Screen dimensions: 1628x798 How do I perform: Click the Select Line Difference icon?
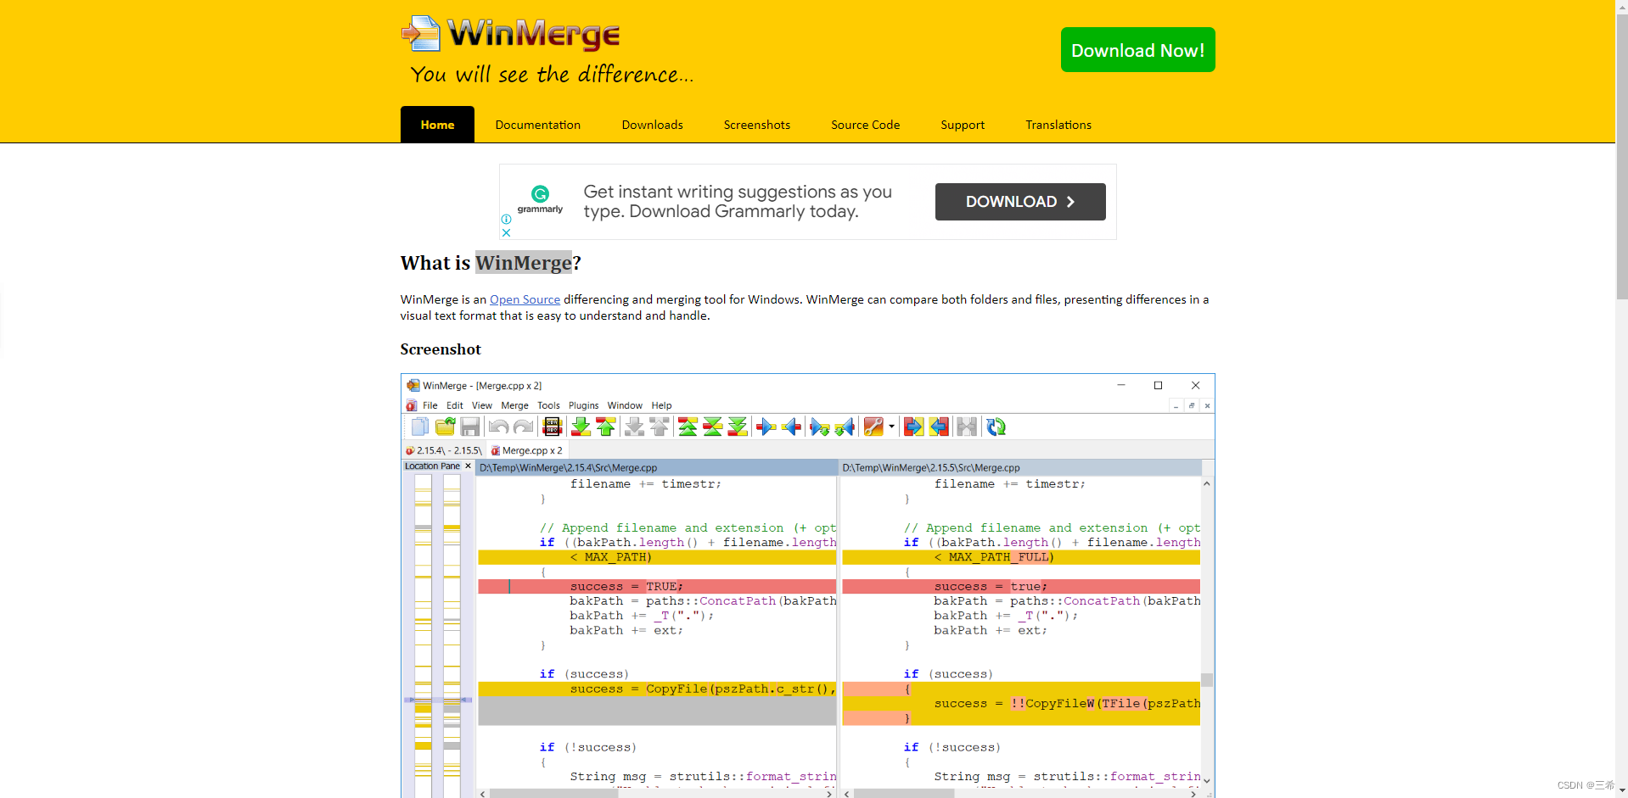[553, 427]
